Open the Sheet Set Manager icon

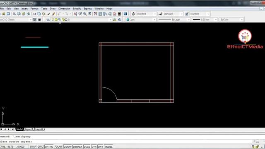point(110,14)
